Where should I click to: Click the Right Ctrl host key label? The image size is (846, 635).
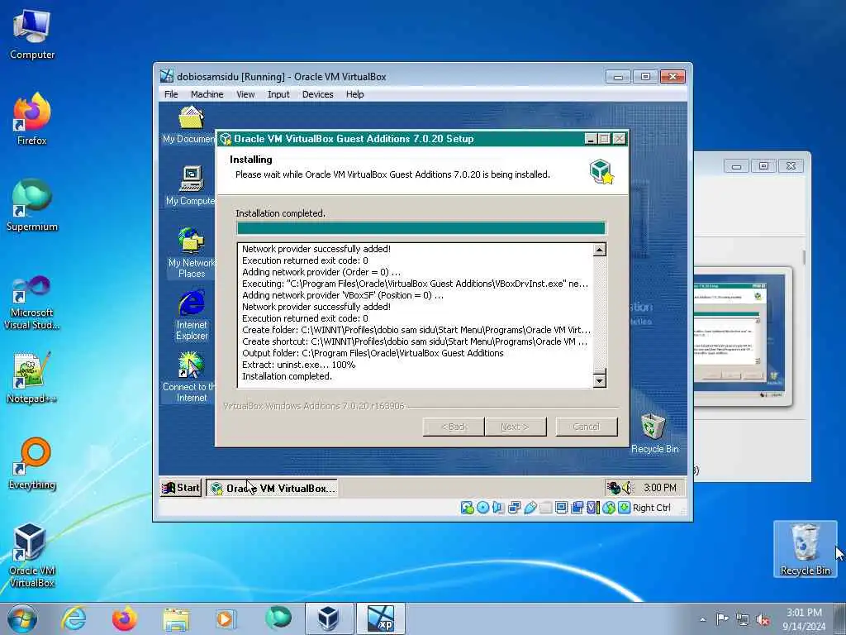tap(651, 508)
